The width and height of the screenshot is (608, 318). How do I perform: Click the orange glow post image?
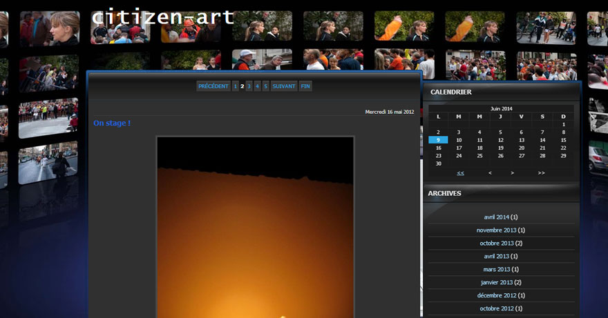255,227
